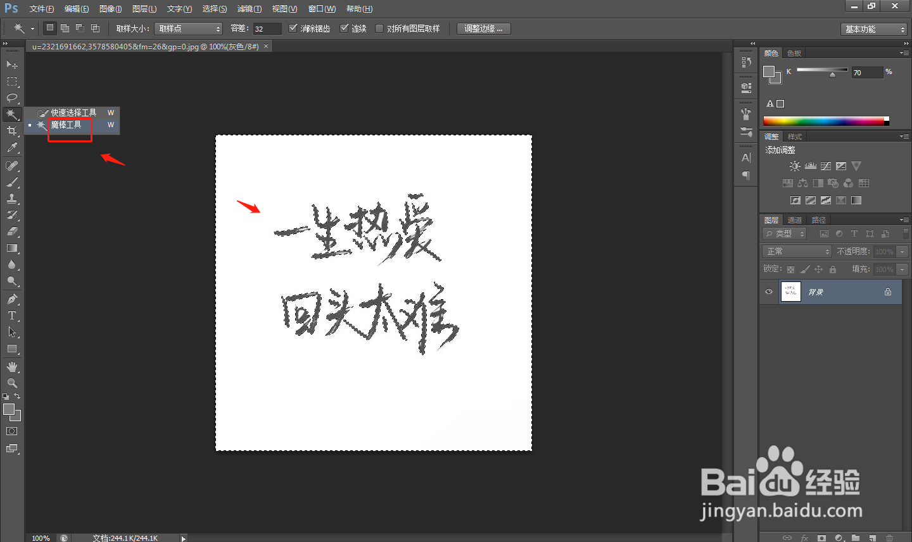This screenshot has width=912, height=542.
Task: Choose Subtract from Selection mode
Action: [x=80, y=28]
